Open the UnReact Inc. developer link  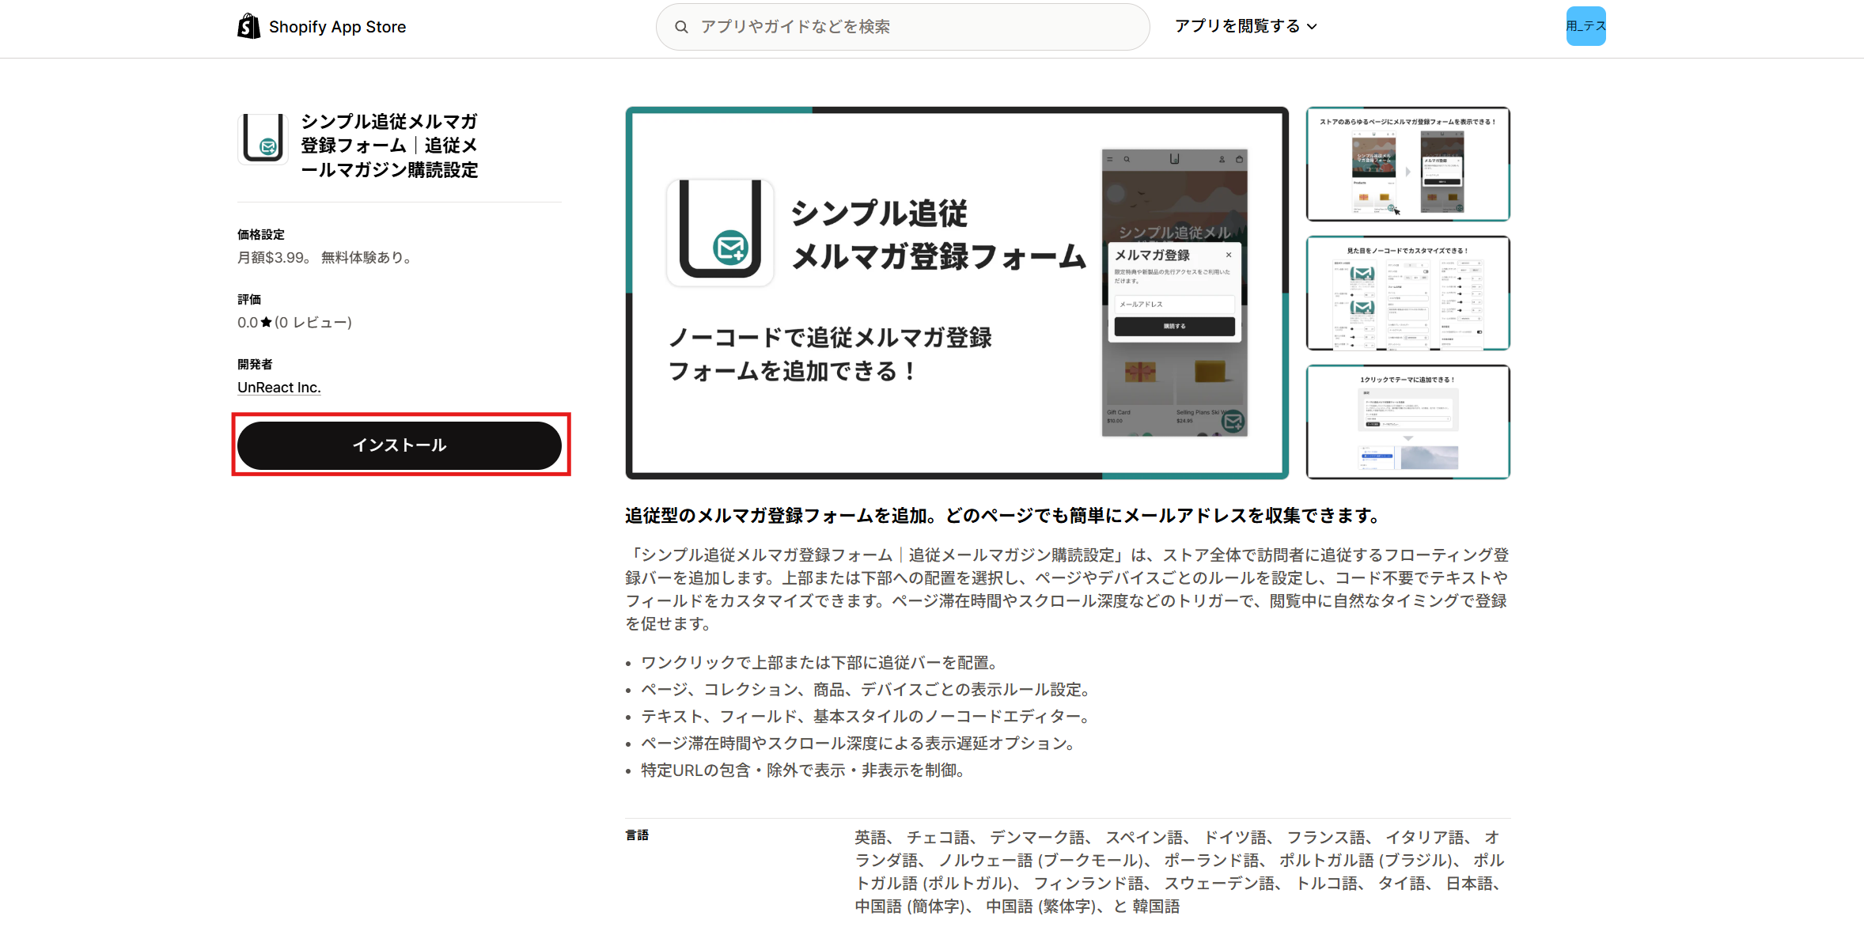(279, 388)
